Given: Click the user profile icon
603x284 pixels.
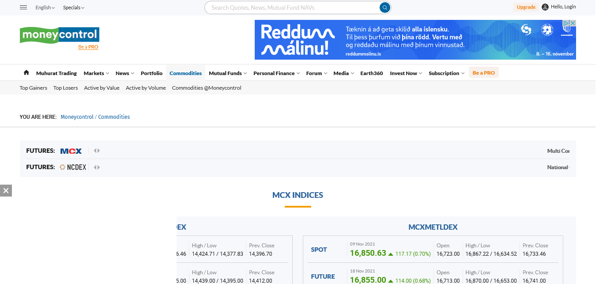Looking at the screenshot, I should coord(545,7).
